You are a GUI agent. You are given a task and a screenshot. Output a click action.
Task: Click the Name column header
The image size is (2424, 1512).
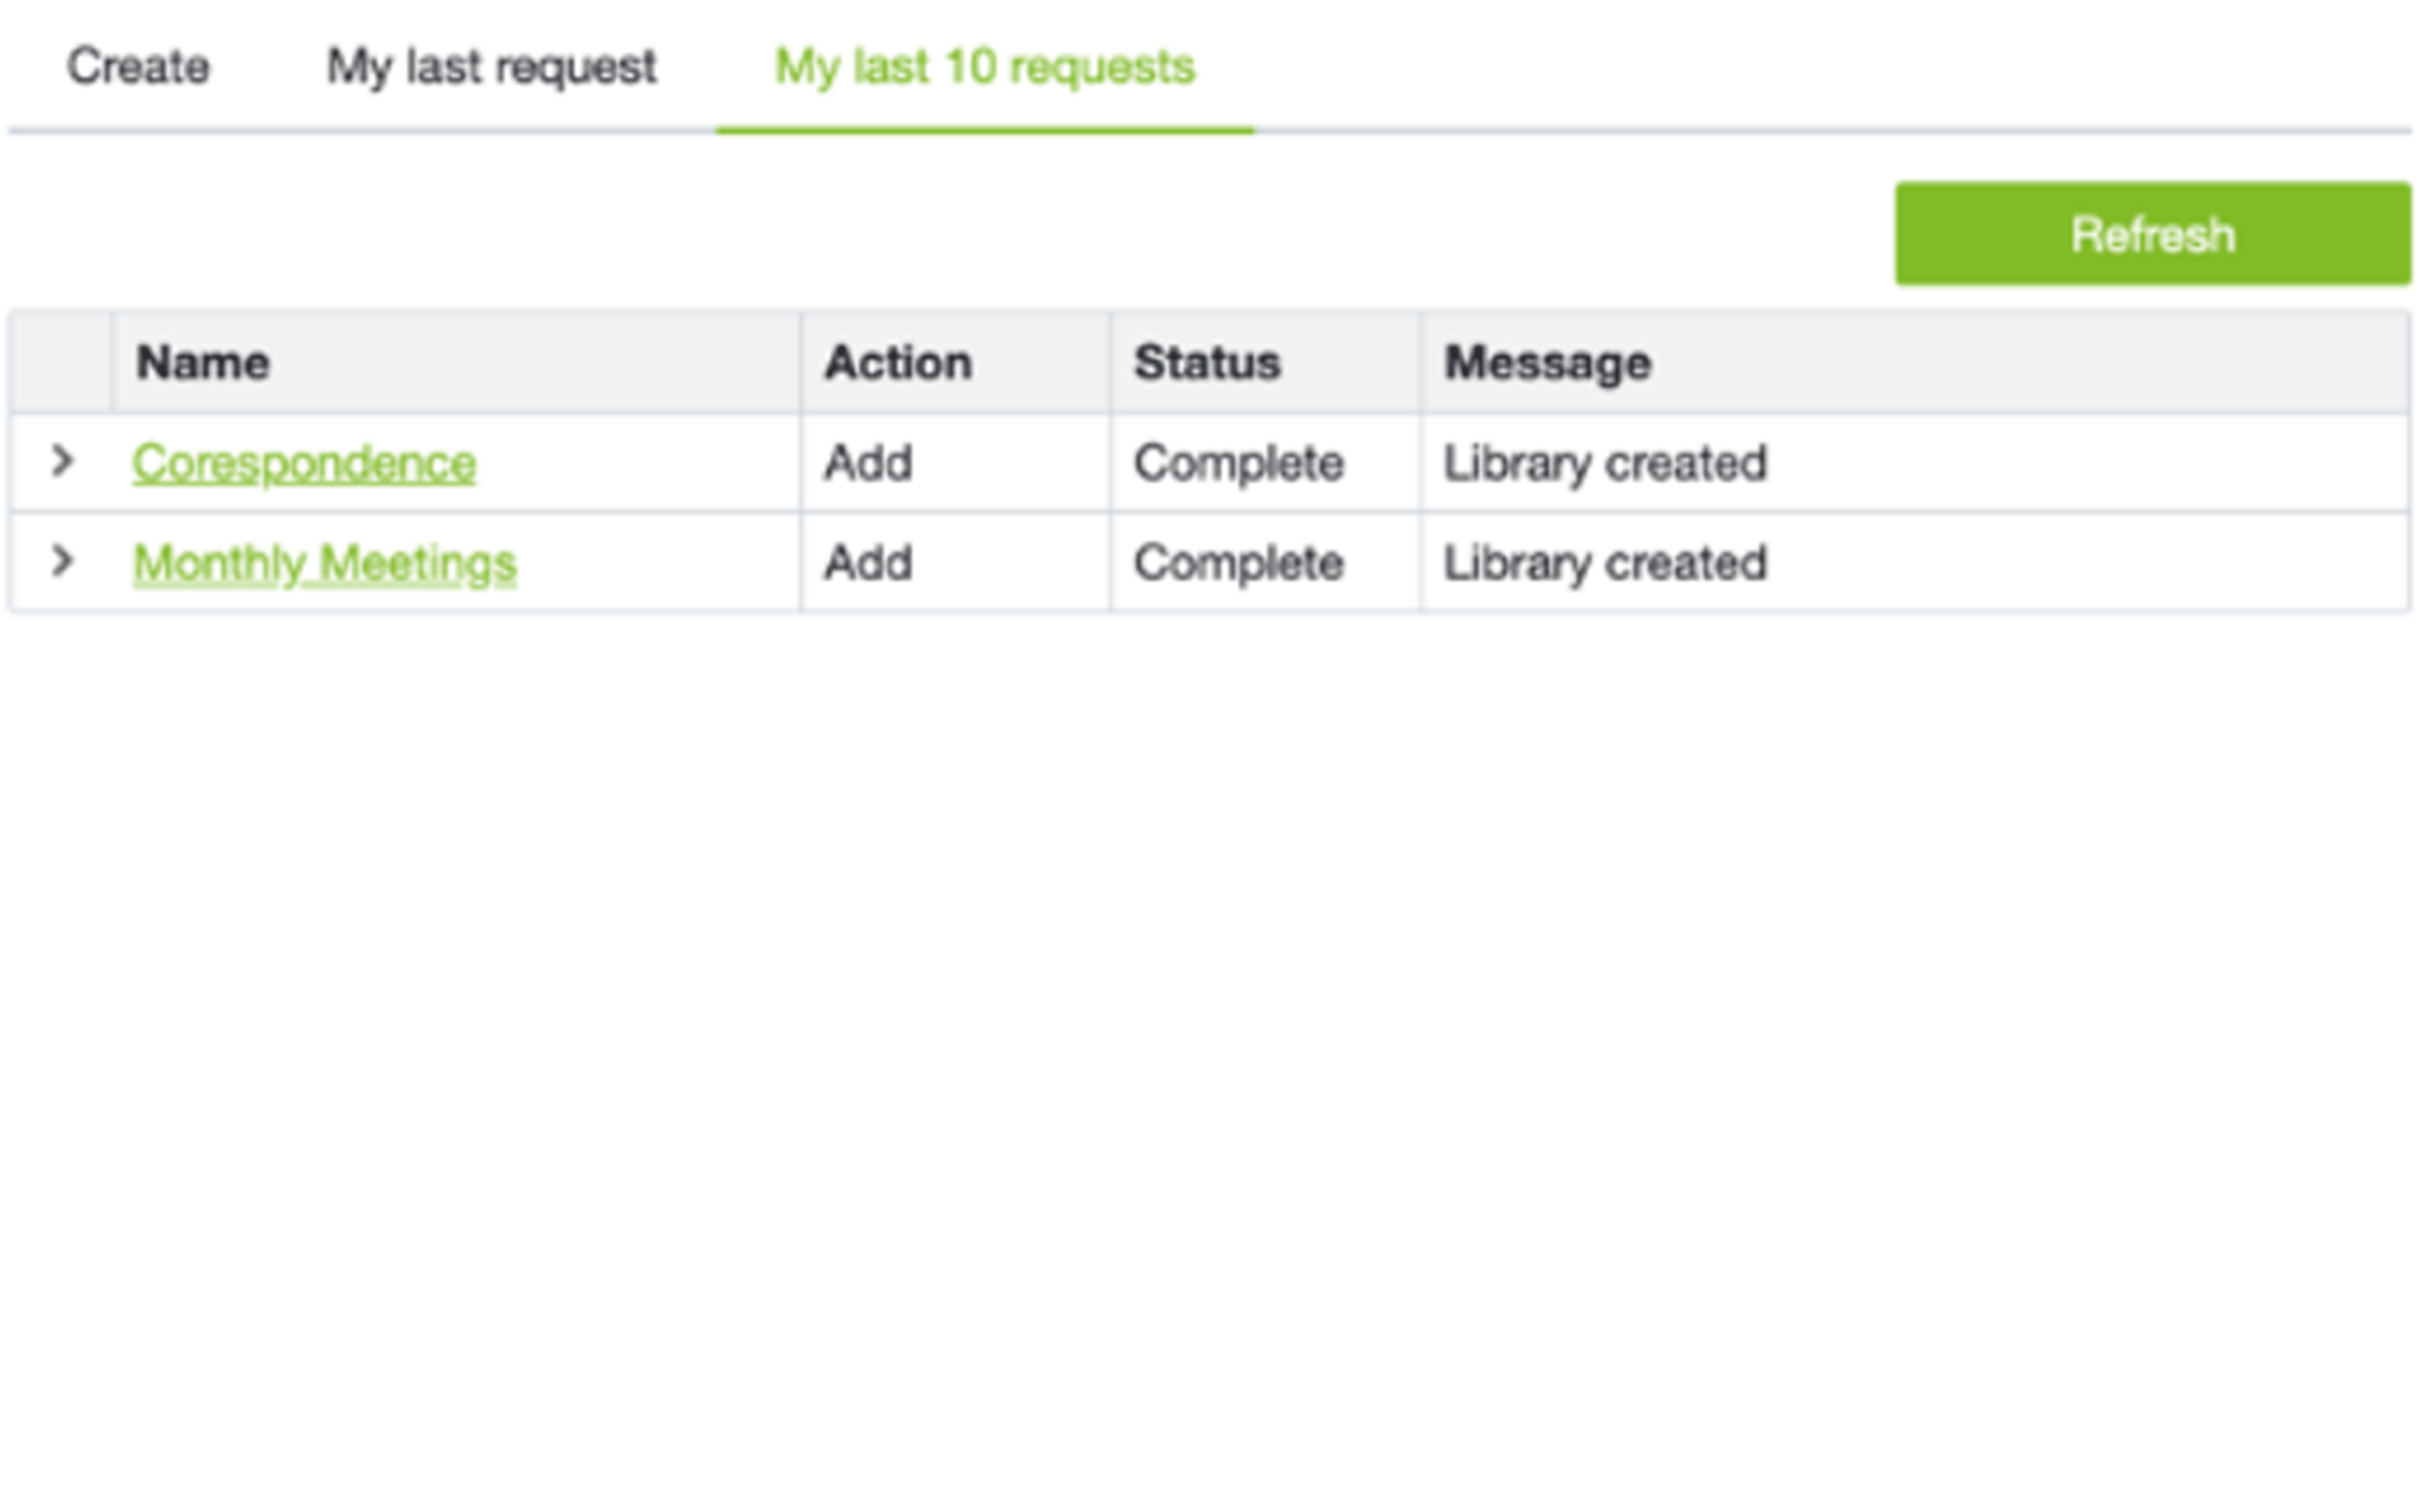coord(202,362)
